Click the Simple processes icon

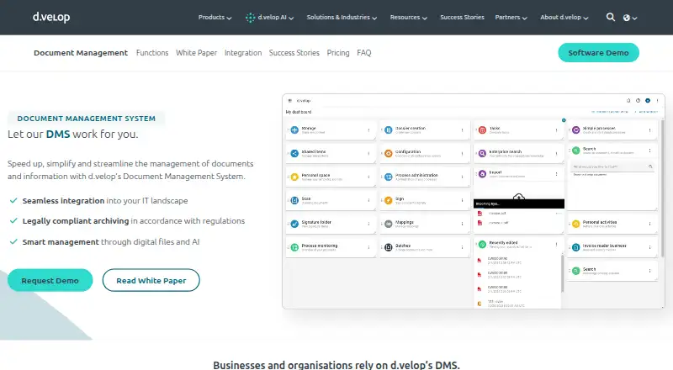coord(576,129)
